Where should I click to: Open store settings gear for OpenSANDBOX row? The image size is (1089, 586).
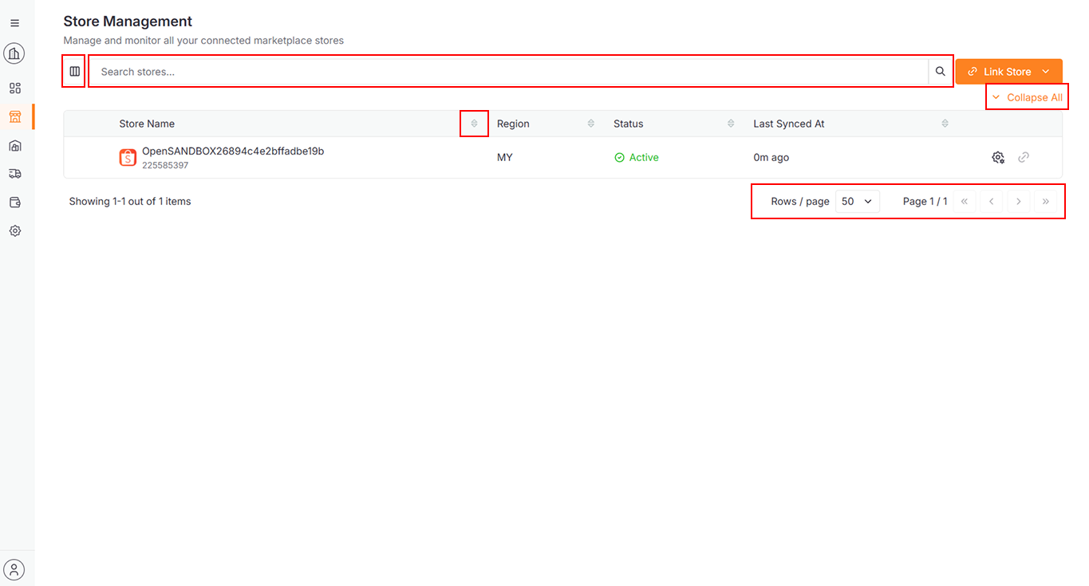998,158
